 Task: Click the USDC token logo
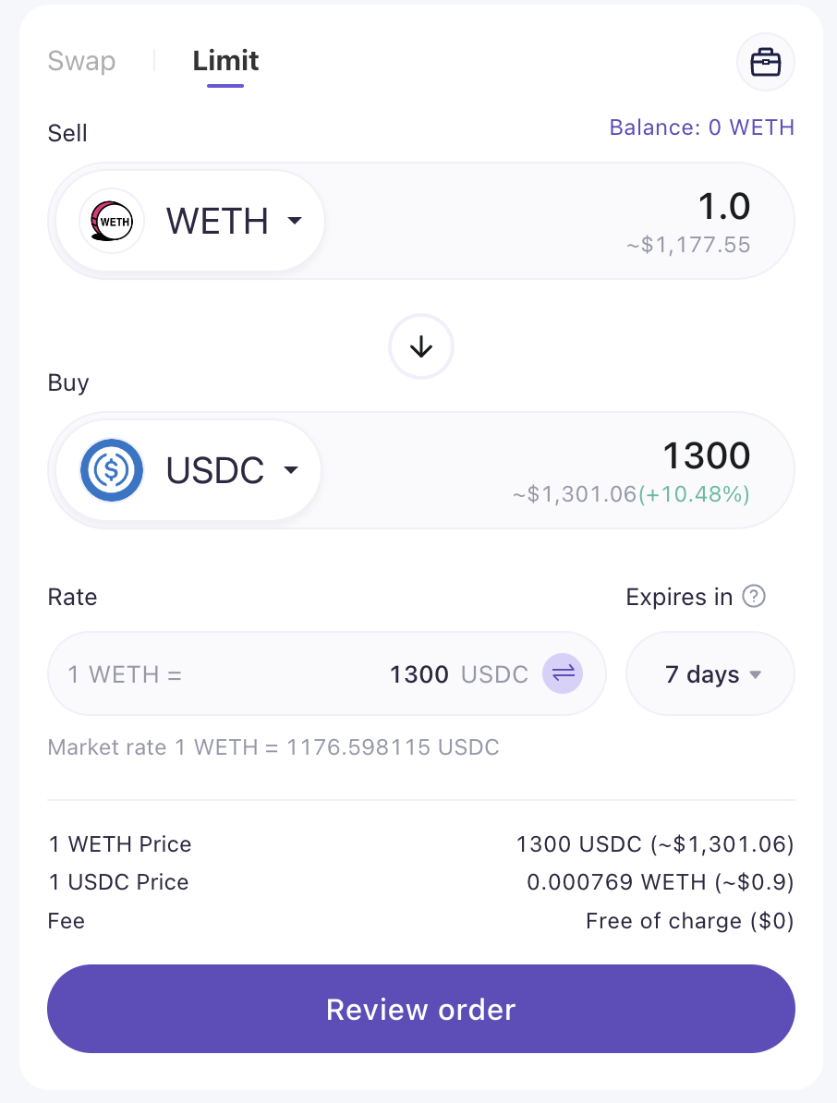(x=112, y=470)
